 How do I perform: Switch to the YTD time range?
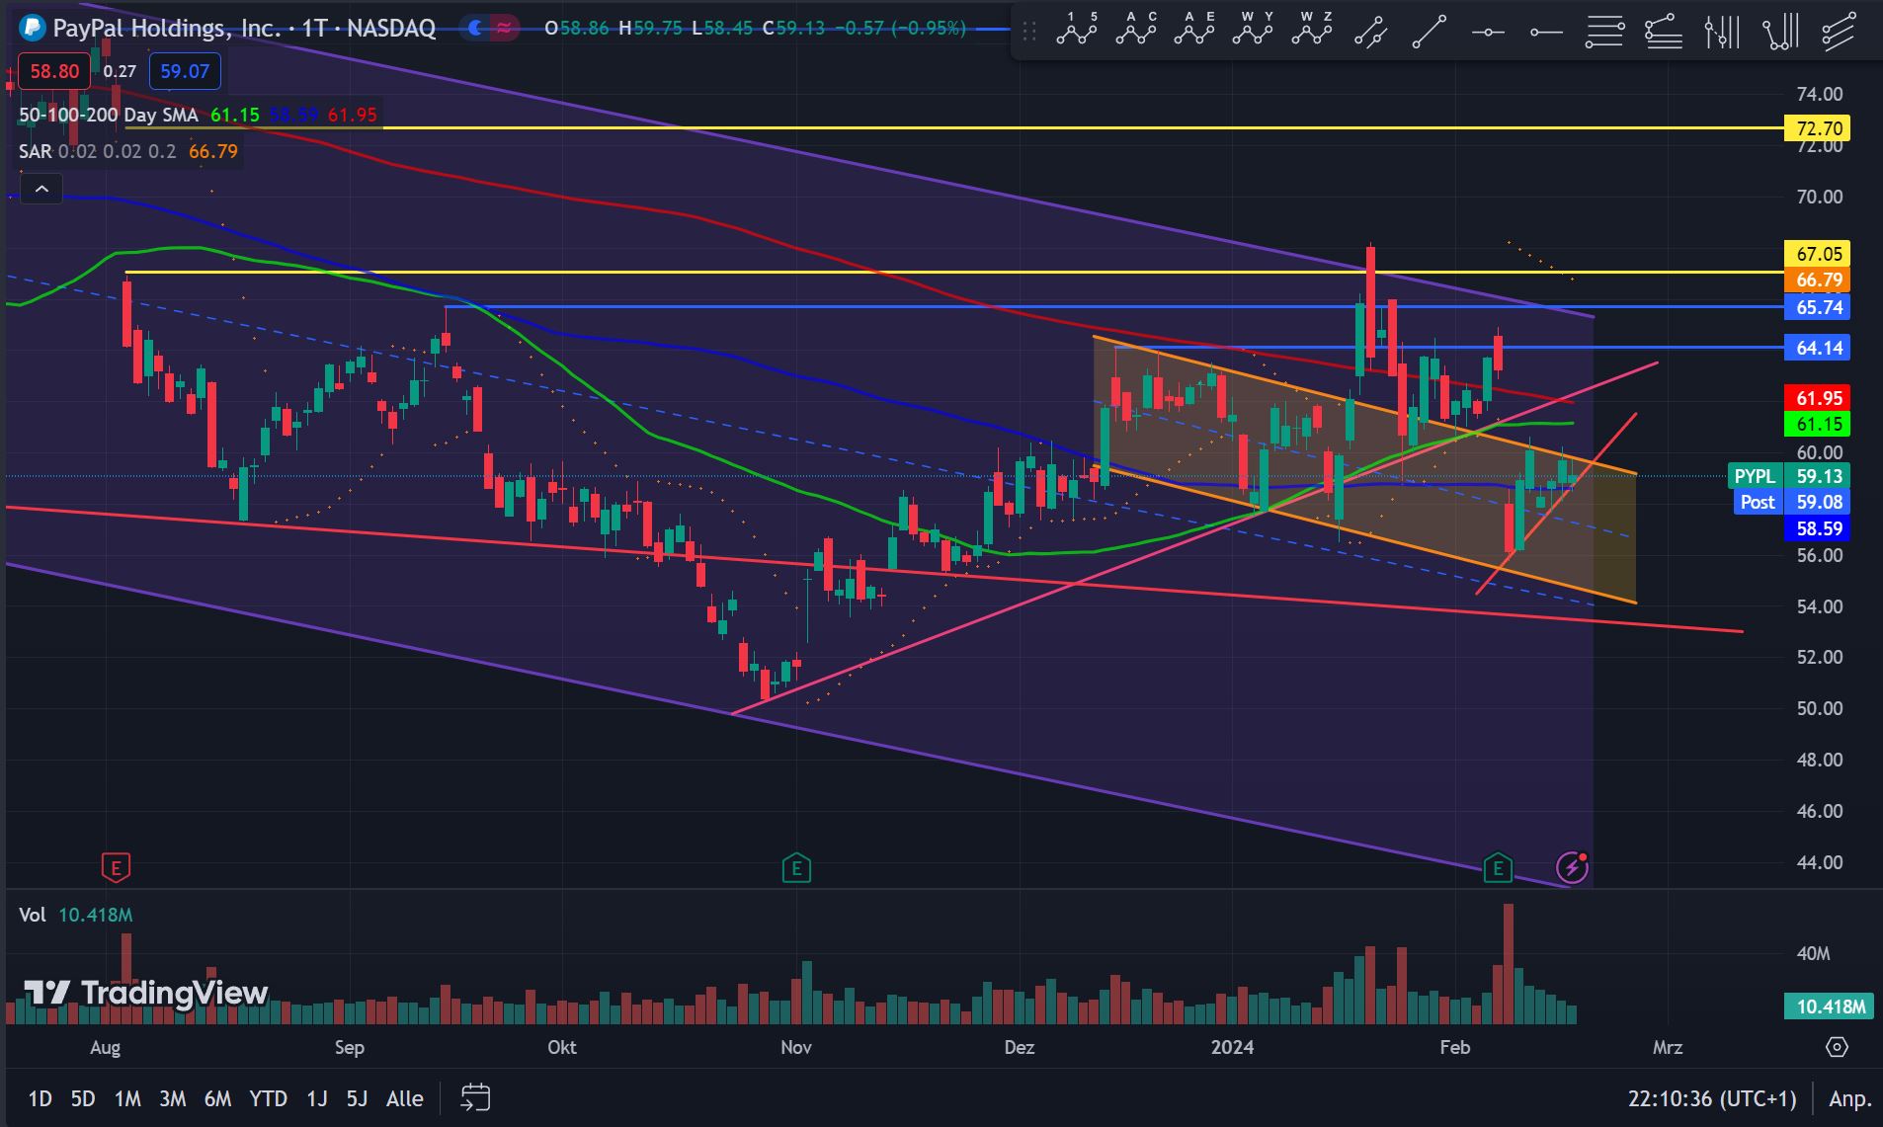268,1098
